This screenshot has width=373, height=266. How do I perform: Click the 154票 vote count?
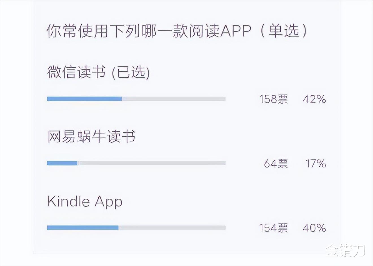tap(274, 228)
